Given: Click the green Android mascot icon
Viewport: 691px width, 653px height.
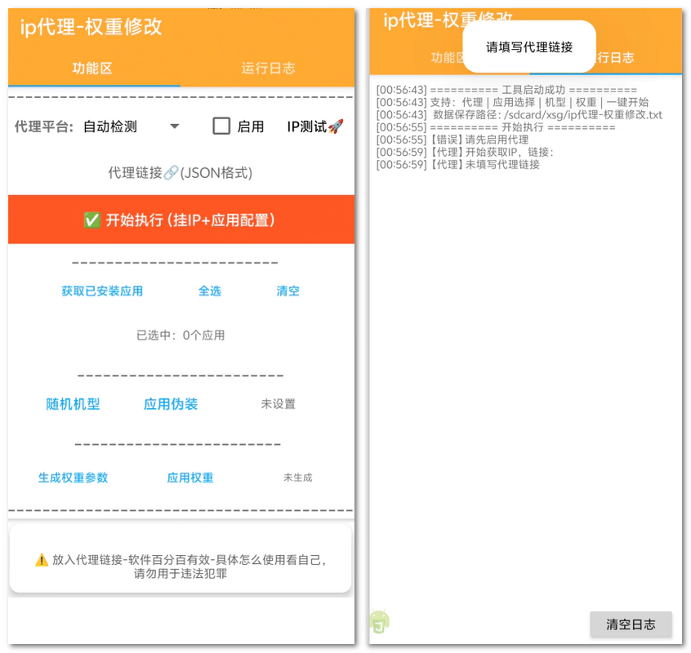Looking at the screenshot, I should [x=378, y=622].
